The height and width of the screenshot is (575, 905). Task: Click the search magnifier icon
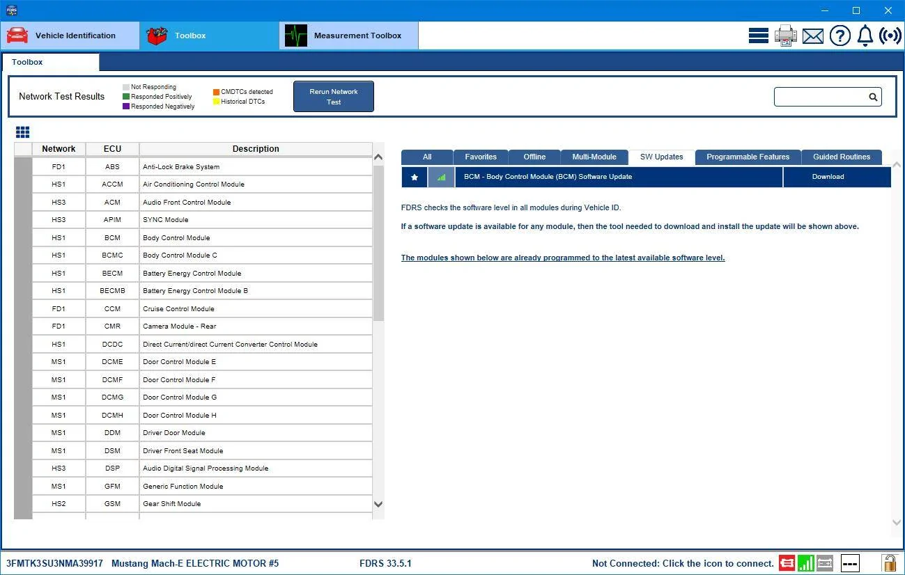coord(873,97)
